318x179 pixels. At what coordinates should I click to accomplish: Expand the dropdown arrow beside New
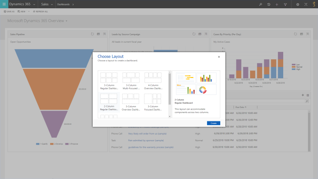tap(29, 12)
